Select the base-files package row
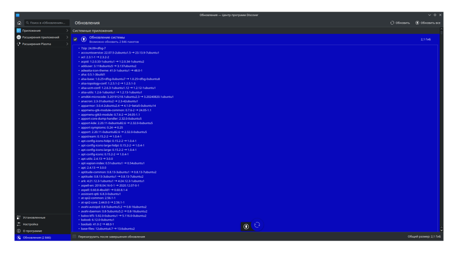 pyautogui.click(x=108, y=229)
